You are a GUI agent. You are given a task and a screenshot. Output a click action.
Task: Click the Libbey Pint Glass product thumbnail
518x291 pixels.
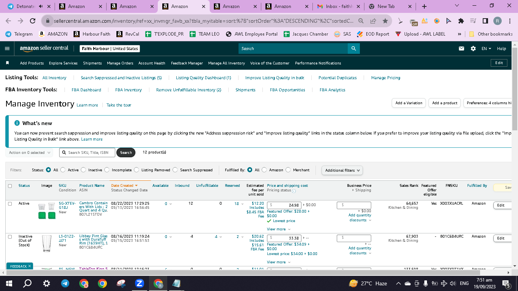[46, 244]
